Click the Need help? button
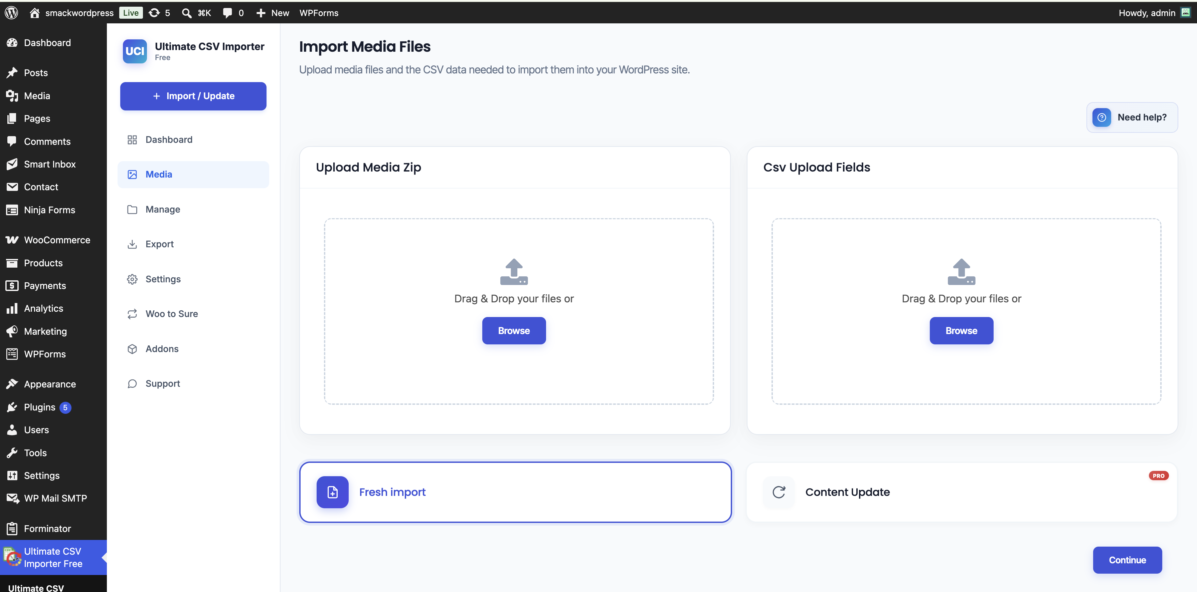 1132,117
